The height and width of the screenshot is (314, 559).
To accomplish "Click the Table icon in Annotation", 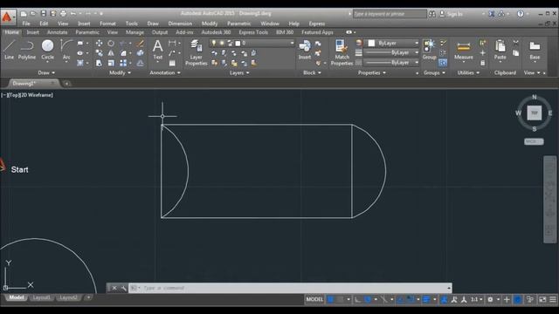I will click(x=172, y=63).
